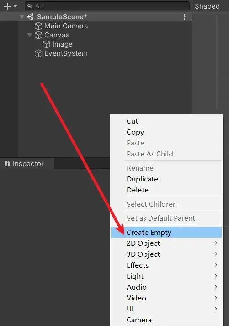Click the plus icon to create object
Image resolution: width=229 pixels, height=326 pixels.
(x=7, y=6)
